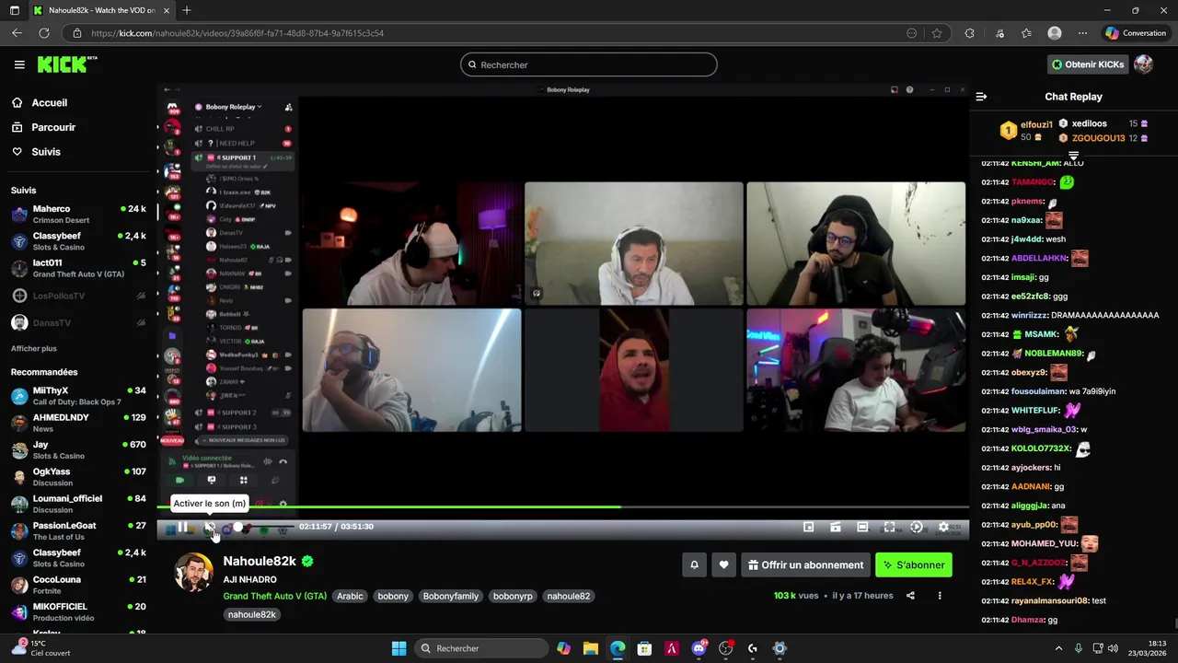Open CocoLouna recommended channel
This screenshot has width=1178, height=663.
coord(78,585)
